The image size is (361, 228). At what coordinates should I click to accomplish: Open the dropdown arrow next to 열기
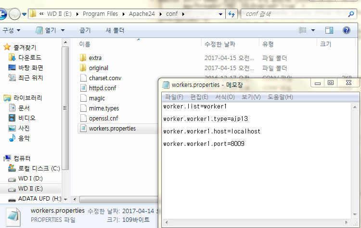click(63, 30)
